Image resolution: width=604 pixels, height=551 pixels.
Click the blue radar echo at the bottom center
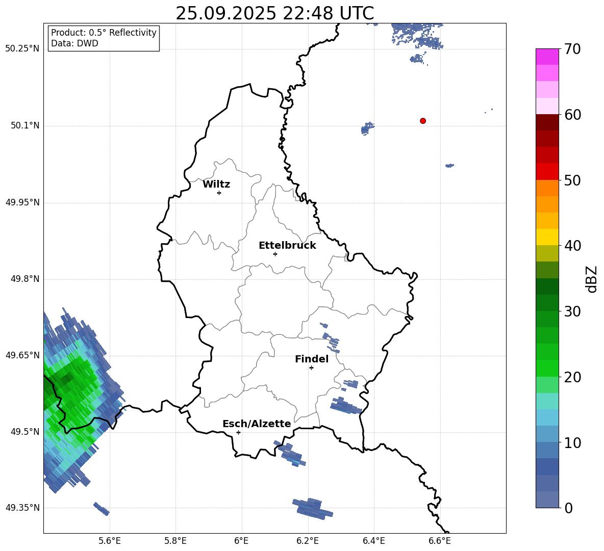click(x=313, y=508)
